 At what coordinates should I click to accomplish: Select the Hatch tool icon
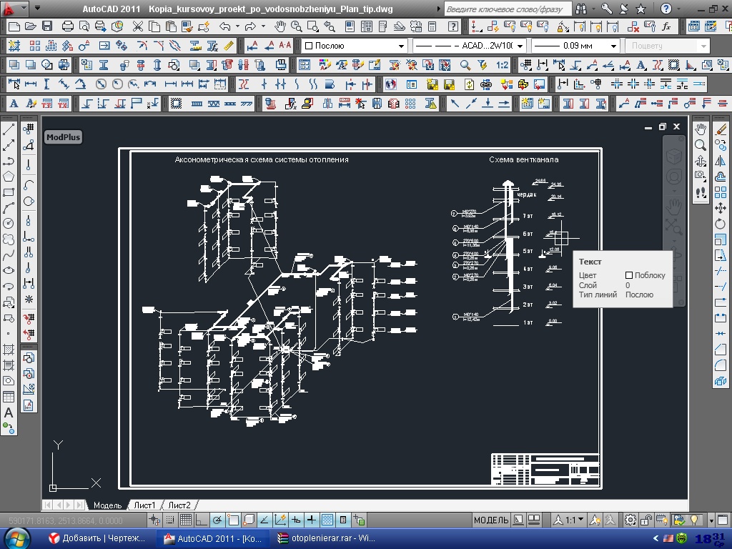(x=9, y=350)
